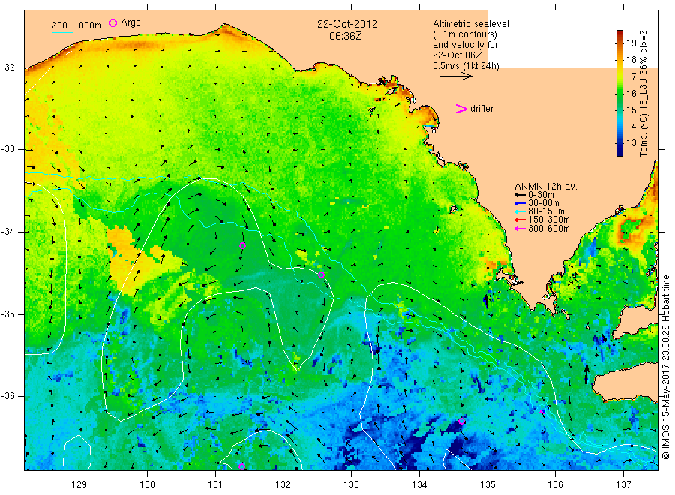Click the cyan line under the 200 label
Viewport: 675px width, 495px height.
click(62, 32)
